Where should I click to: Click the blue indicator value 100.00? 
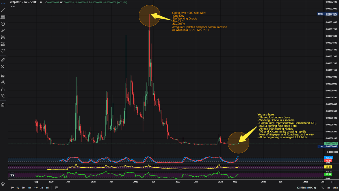coord(328,157)
